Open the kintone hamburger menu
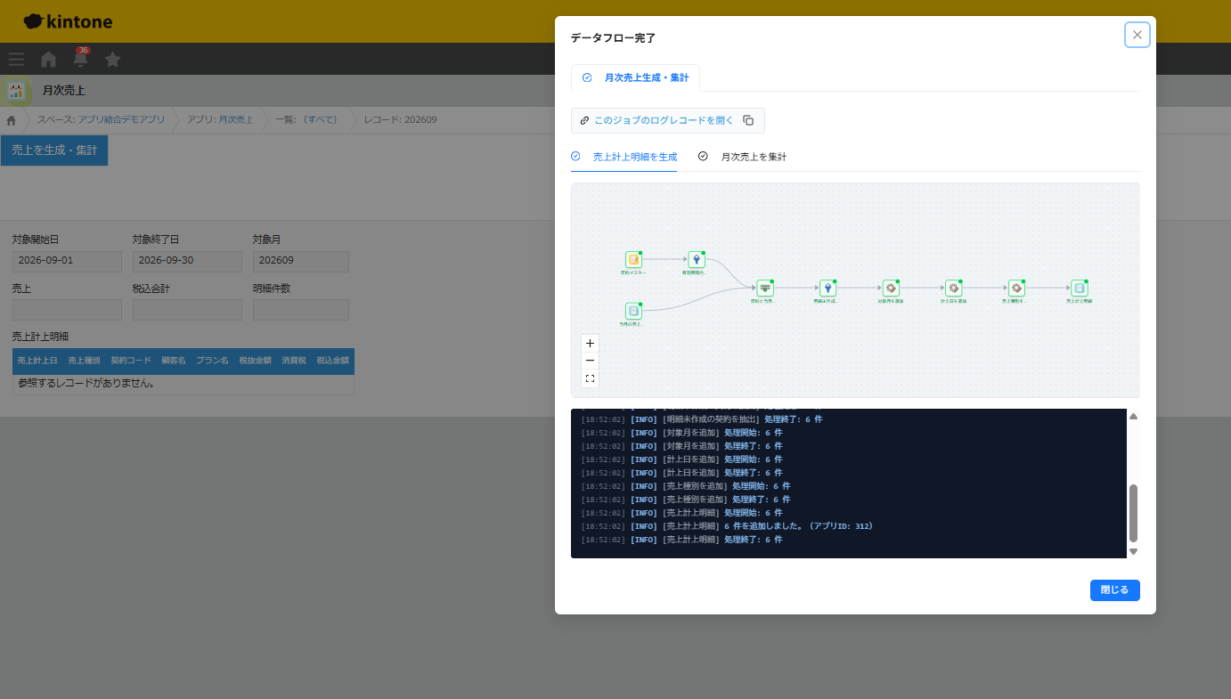Viewport: 1231px width, 699px height. click(x=16, y=60)
